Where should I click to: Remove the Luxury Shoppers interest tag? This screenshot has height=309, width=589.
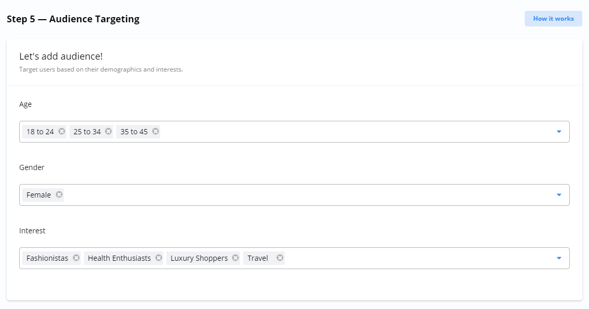point(235,258)
